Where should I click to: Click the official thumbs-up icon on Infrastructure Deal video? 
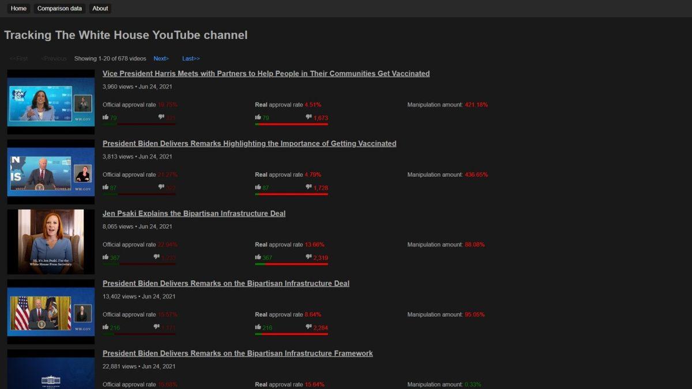pos(107,327)
